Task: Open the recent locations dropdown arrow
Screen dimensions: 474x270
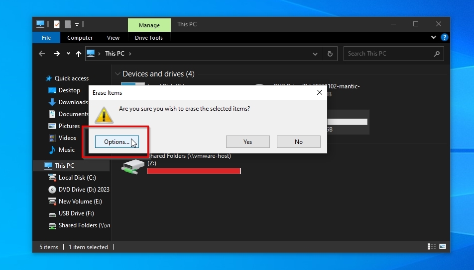Action: [68, 53]
